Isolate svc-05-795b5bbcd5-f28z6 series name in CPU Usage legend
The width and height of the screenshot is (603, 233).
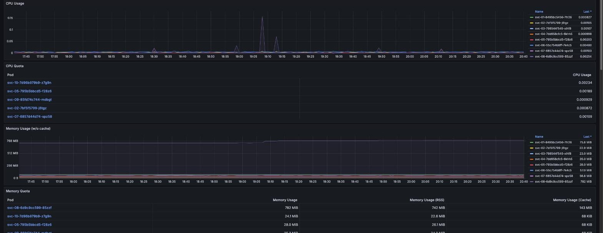[x=554, y=40]
